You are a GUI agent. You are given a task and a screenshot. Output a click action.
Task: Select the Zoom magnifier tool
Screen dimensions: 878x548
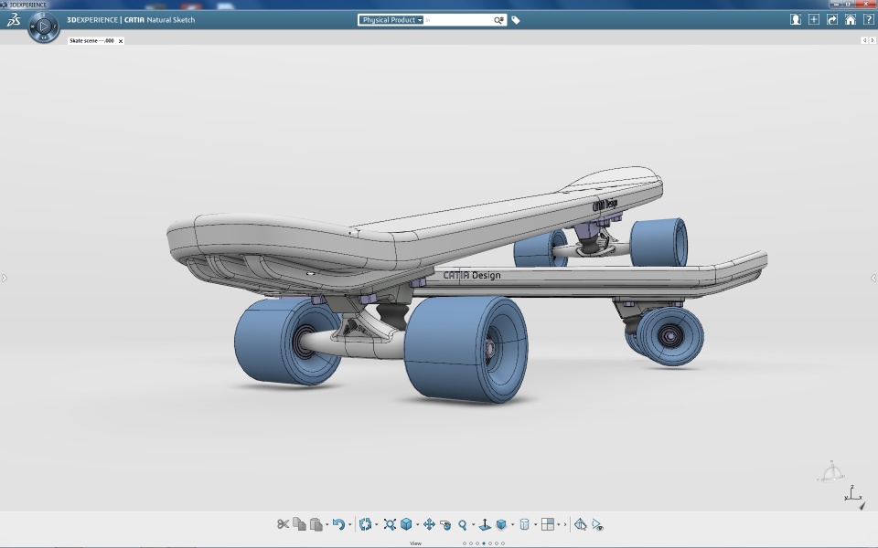coord(463,524)
